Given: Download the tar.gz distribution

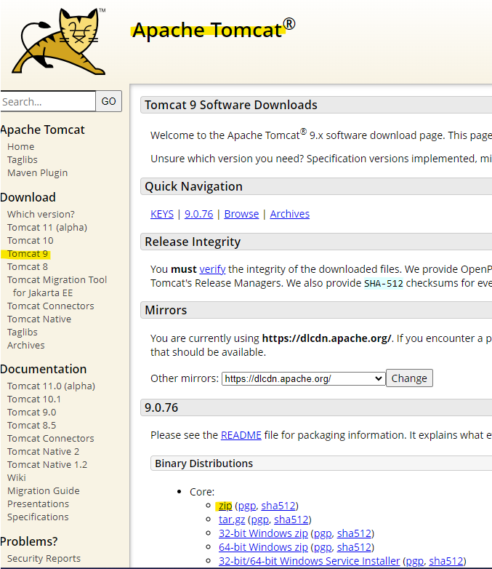Looking at the screenshot, I should click(x=232, y=520).
